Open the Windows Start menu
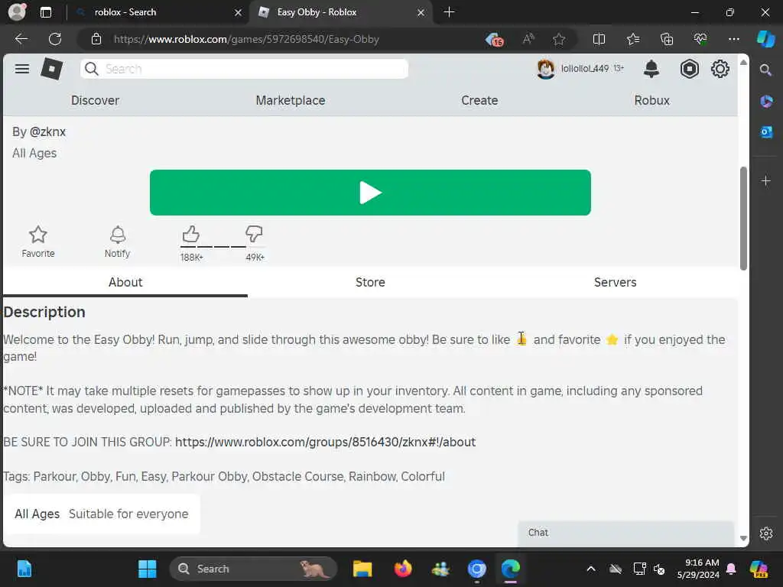The image size is (783, 587). [148, 569]
